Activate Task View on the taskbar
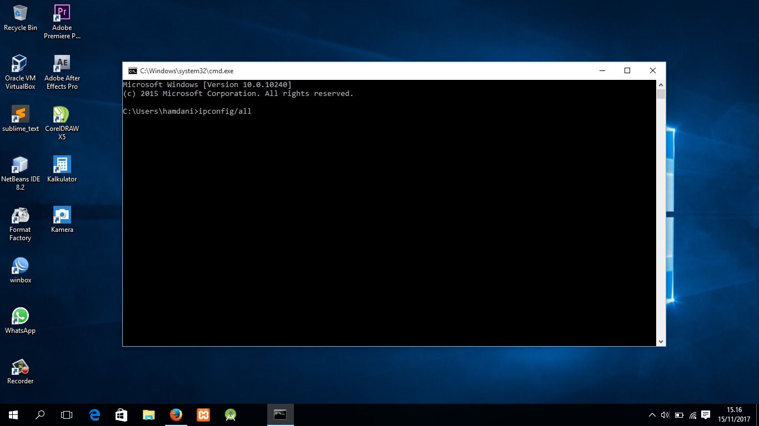Screen dimensions: 759x426 pos(66,414)
